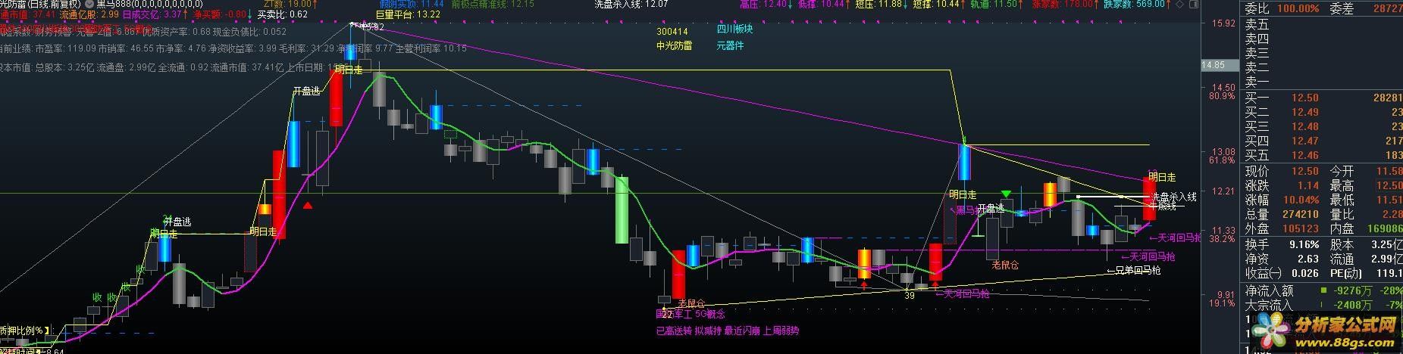Select the 买二 12.49 bid row
Image resolution: width=1403 pixels, height=354 pixels.
tap(1323, 112)
